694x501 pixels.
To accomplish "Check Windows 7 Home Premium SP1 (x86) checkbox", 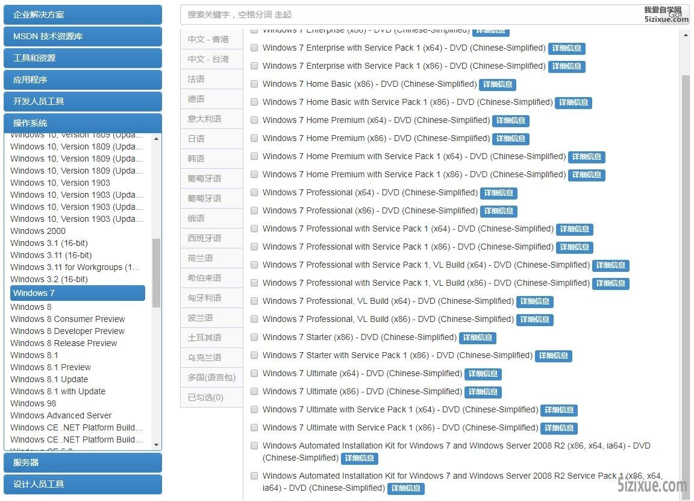I will (254, 174).
